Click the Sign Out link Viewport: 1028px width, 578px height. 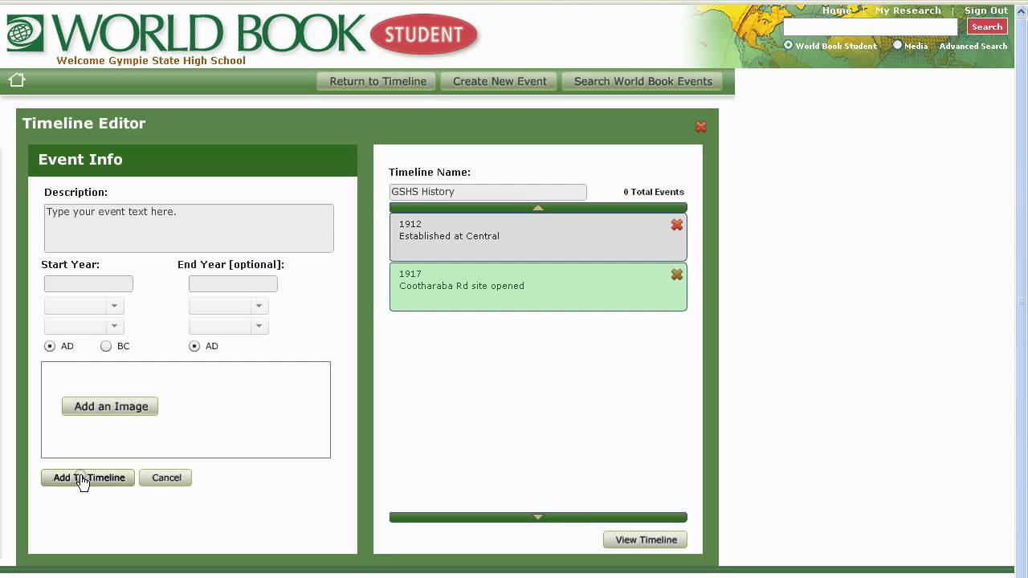(985, 10)
